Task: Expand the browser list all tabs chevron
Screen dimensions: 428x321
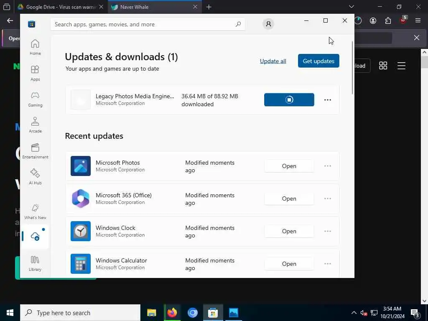Action: (x=352, y=7)
